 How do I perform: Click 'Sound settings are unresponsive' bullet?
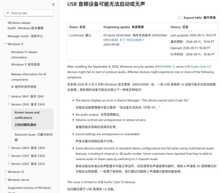pyautogui.click(x=108, y=134)
